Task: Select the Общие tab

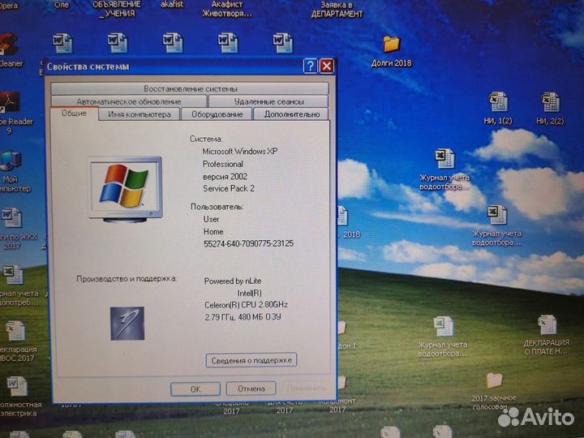Action: 74,114
